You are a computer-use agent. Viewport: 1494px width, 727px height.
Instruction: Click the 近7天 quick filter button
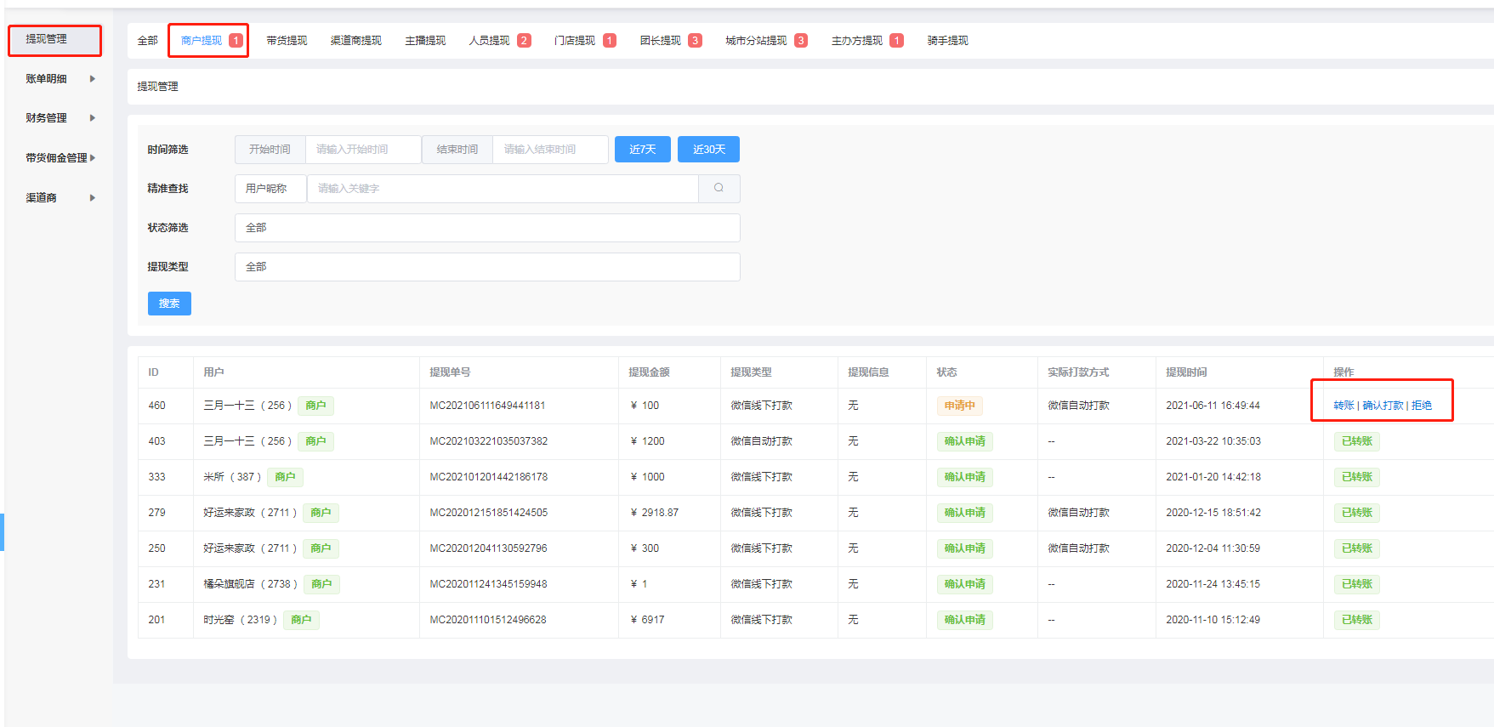[x=643, y=149]
